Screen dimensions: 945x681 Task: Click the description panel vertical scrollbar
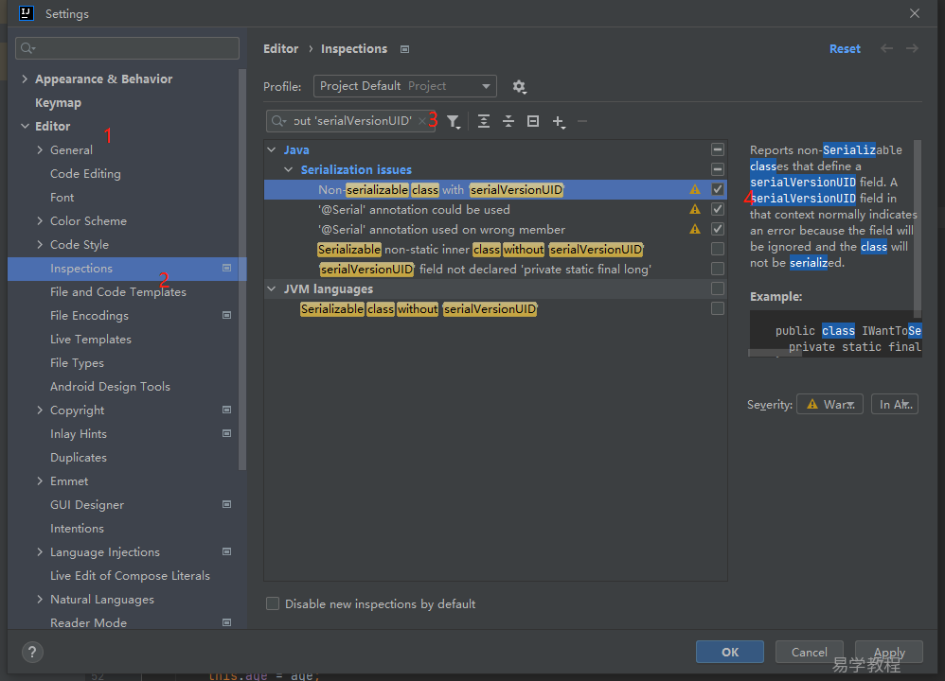pos(918,229)
